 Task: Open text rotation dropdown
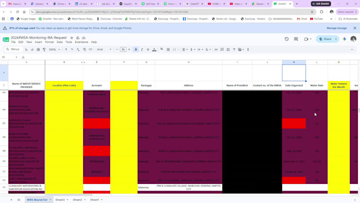(208, 49)
